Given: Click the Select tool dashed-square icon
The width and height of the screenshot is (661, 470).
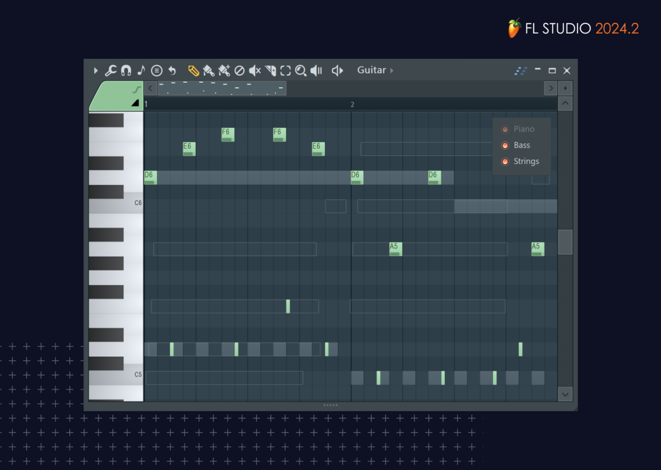Looking at the screenshot, I should 286,70.
